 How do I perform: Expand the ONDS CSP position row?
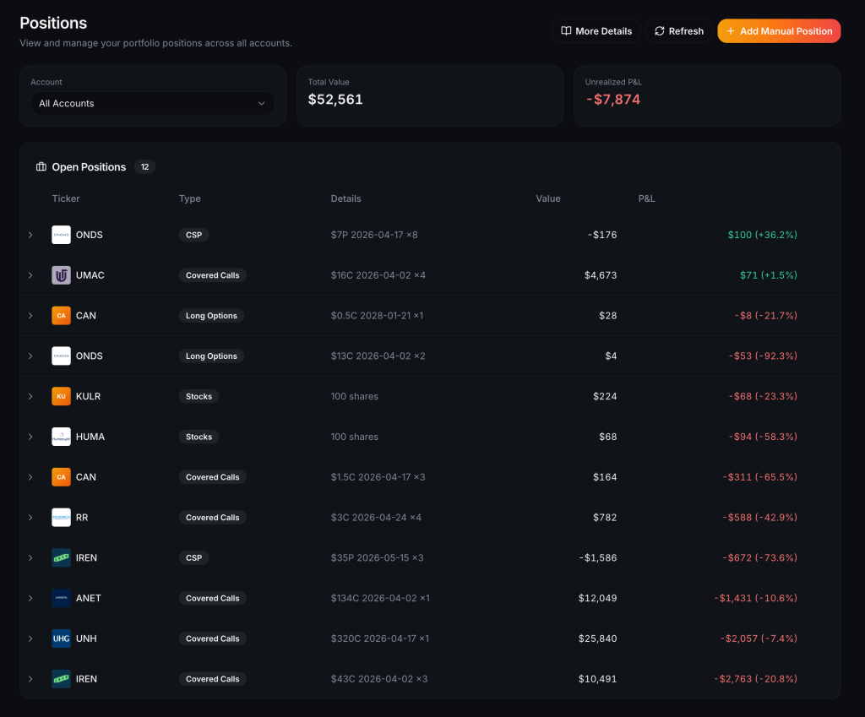31,235
